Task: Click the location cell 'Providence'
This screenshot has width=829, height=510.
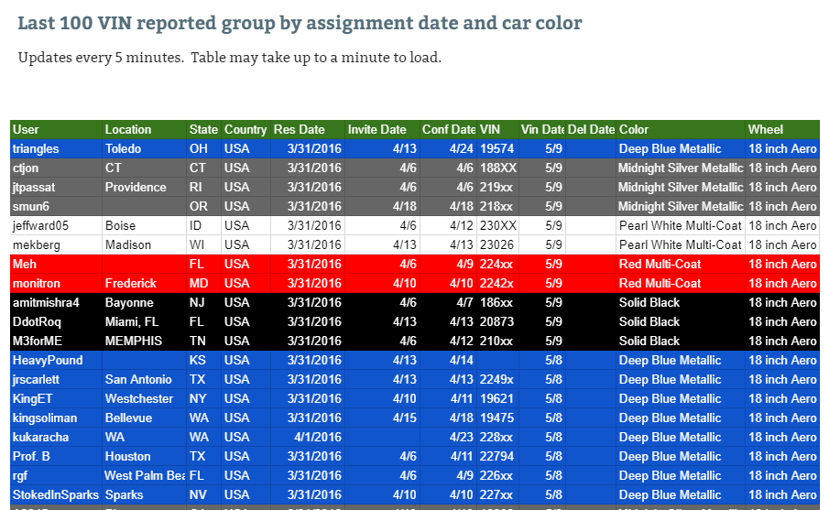Action: point(145,187)
